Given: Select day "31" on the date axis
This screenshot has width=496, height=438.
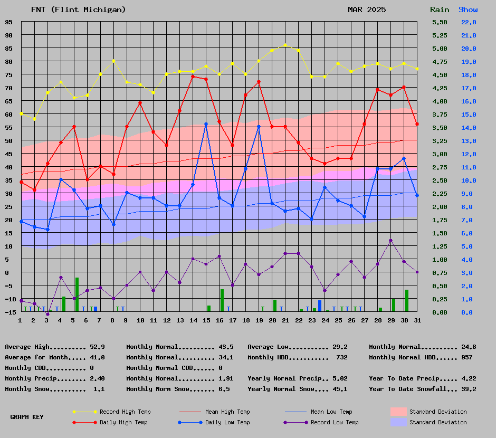Looking at the screenshot, I should pyautogui.click(x=417, y=320).
